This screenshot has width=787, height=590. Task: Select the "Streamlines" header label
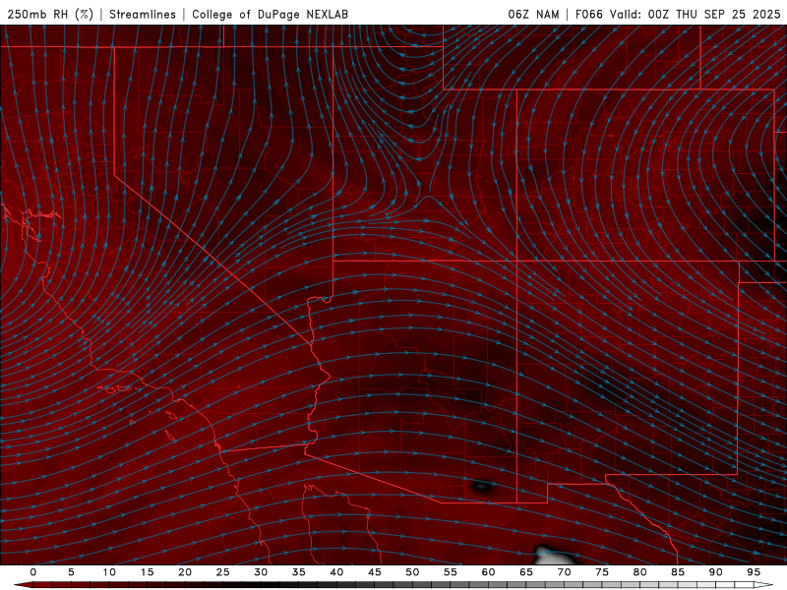(x=143, y=14)
